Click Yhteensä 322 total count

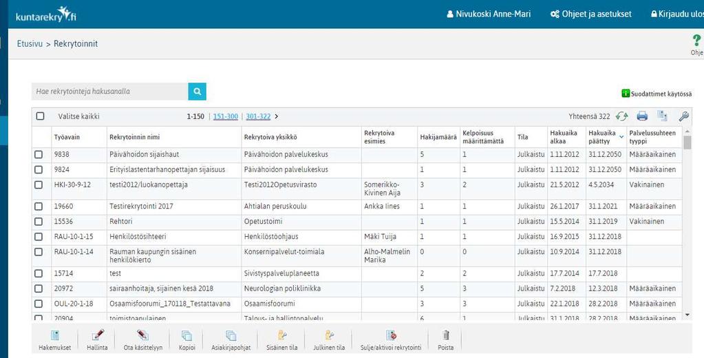(589, 116)
